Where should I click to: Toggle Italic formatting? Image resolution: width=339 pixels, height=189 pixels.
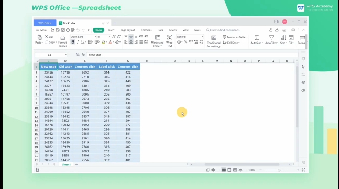click(x=78, y=42)
